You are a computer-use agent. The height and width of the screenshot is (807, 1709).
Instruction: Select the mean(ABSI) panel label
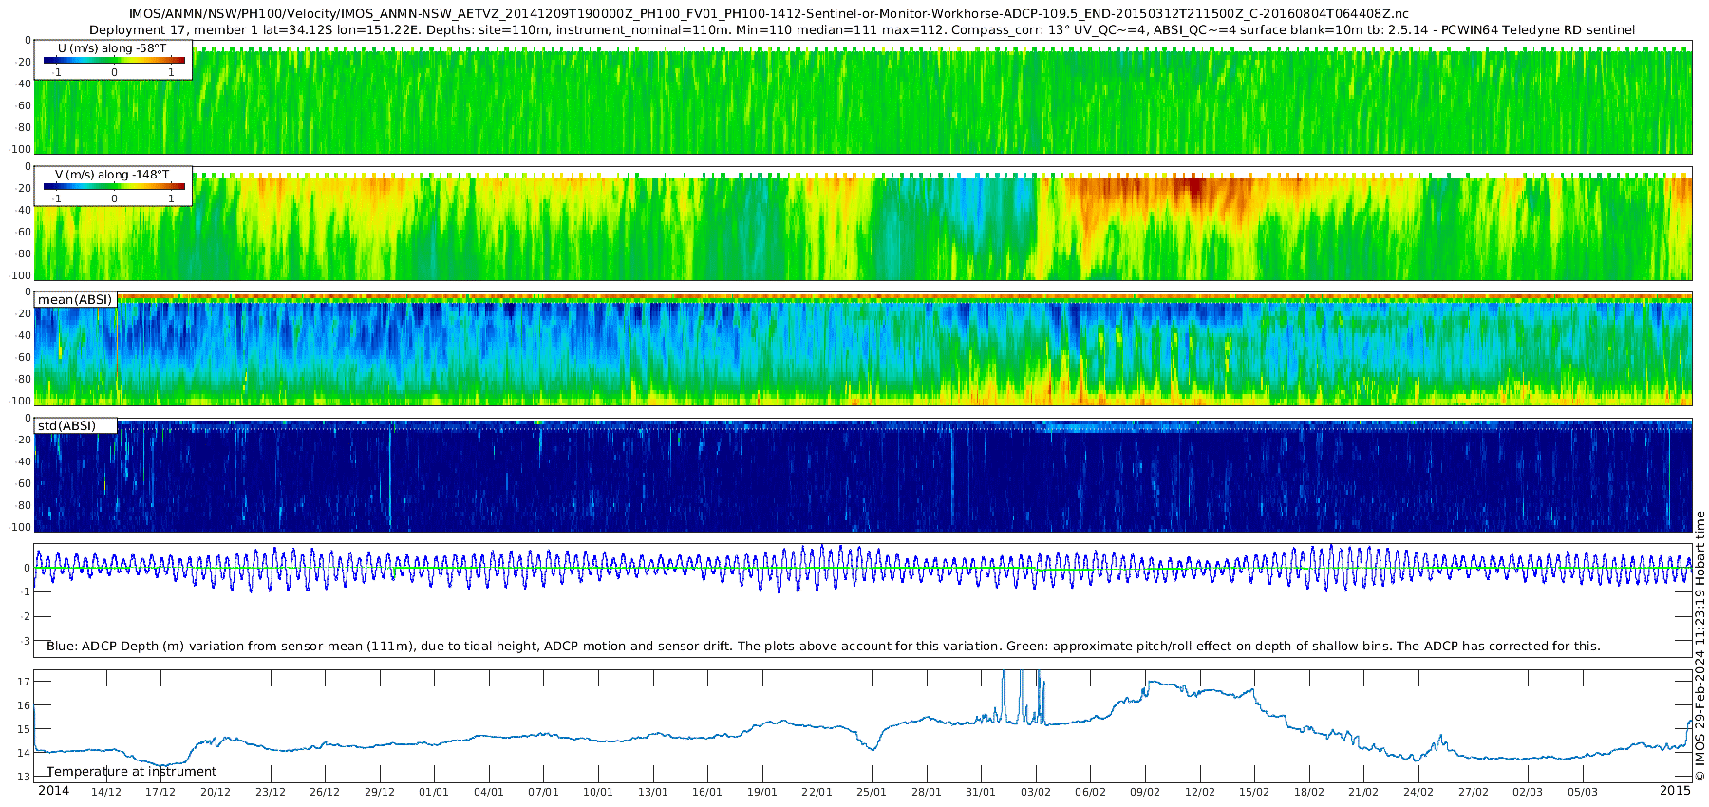[75, 299]
